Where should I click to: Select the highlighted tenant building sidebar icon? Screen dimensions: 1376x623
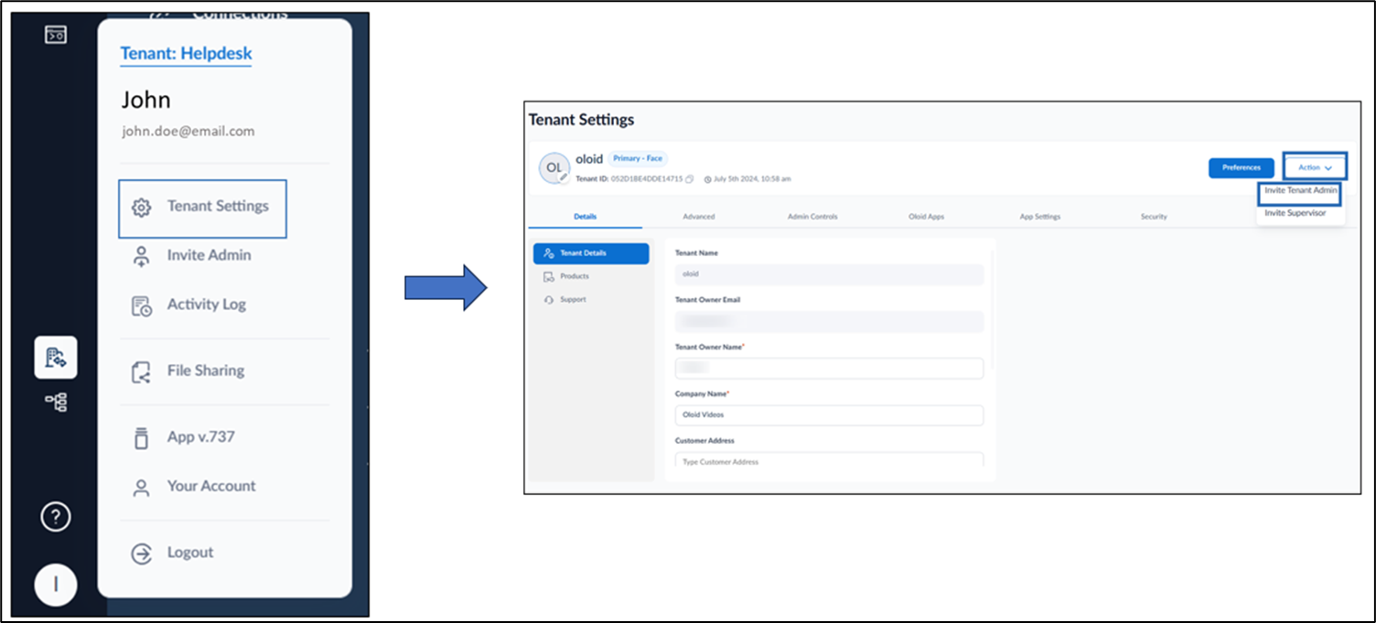[56, 358]
